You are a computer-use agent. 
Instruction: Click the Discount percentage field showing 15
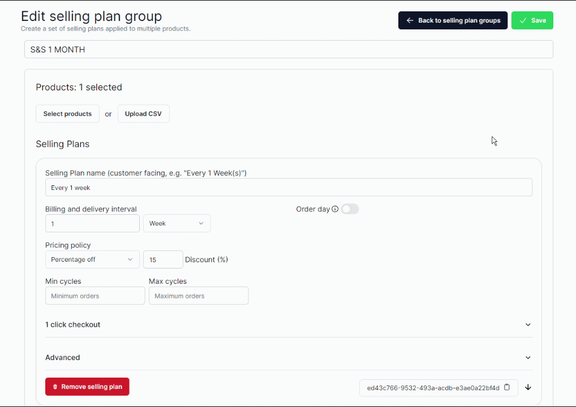point(163,259)
